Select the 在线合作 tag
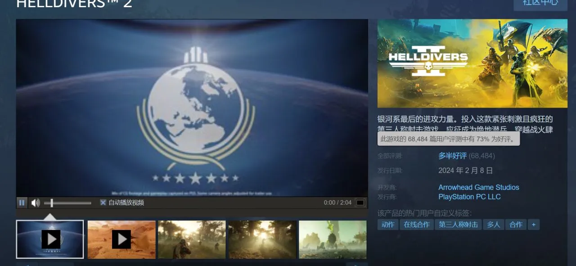This screenshot has width=576, height=266. pyautogui.click(x=417, y=224)
